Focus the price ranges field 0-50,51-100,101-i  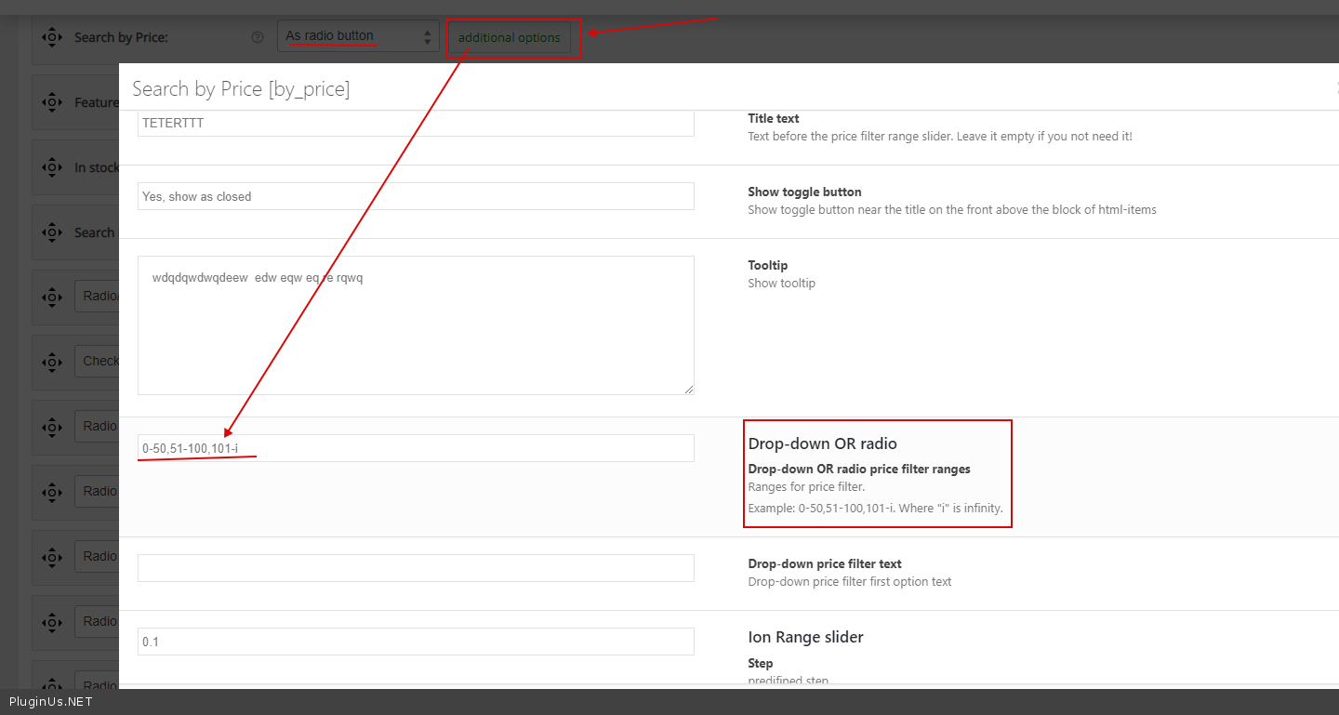click(x=416, y=448)
